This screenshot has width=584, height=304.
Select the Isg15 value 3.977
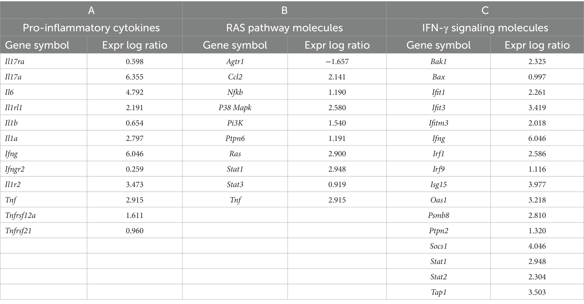click(x=537, y=185)
